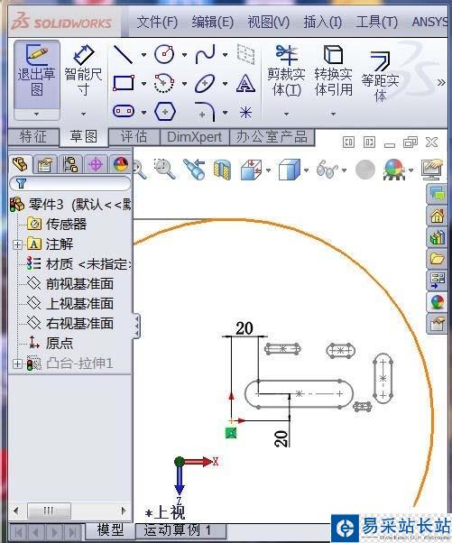The height and width of the screenshot is (543, 452).
Task: Open Appearances color ball in task pane
Action: click(437, 302)
